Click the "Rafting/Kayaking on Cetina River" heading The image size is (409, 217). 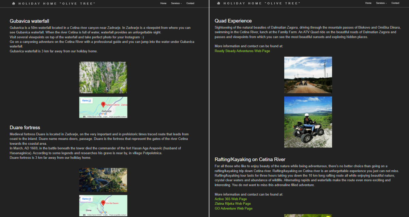tap(250, 159)
